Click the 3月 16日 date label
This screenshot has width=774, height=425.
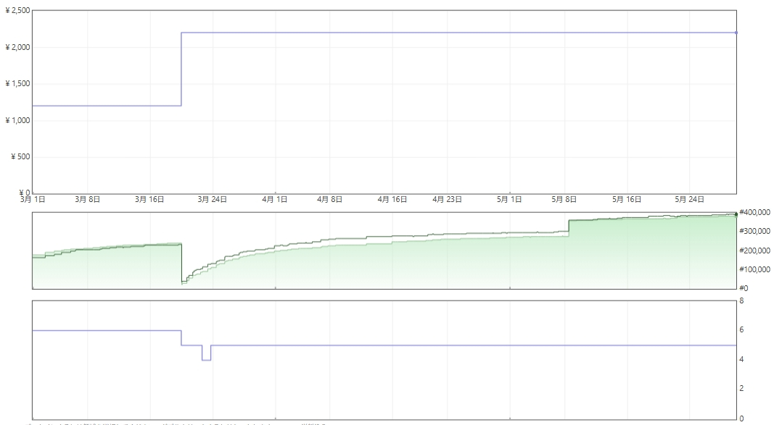(149, 199)
